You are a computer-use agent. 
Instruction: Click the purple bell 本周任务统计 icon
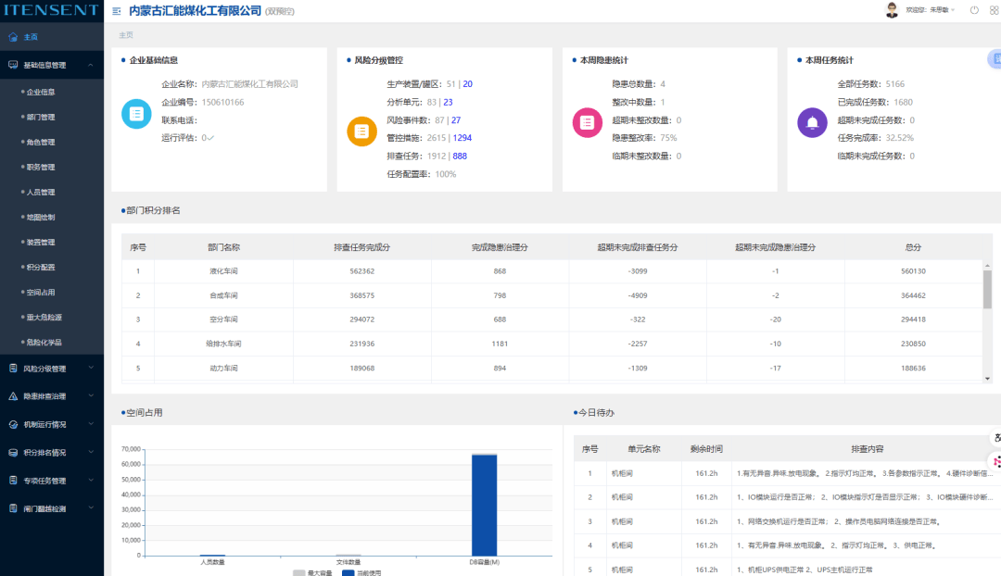click(x=812, y=122)
